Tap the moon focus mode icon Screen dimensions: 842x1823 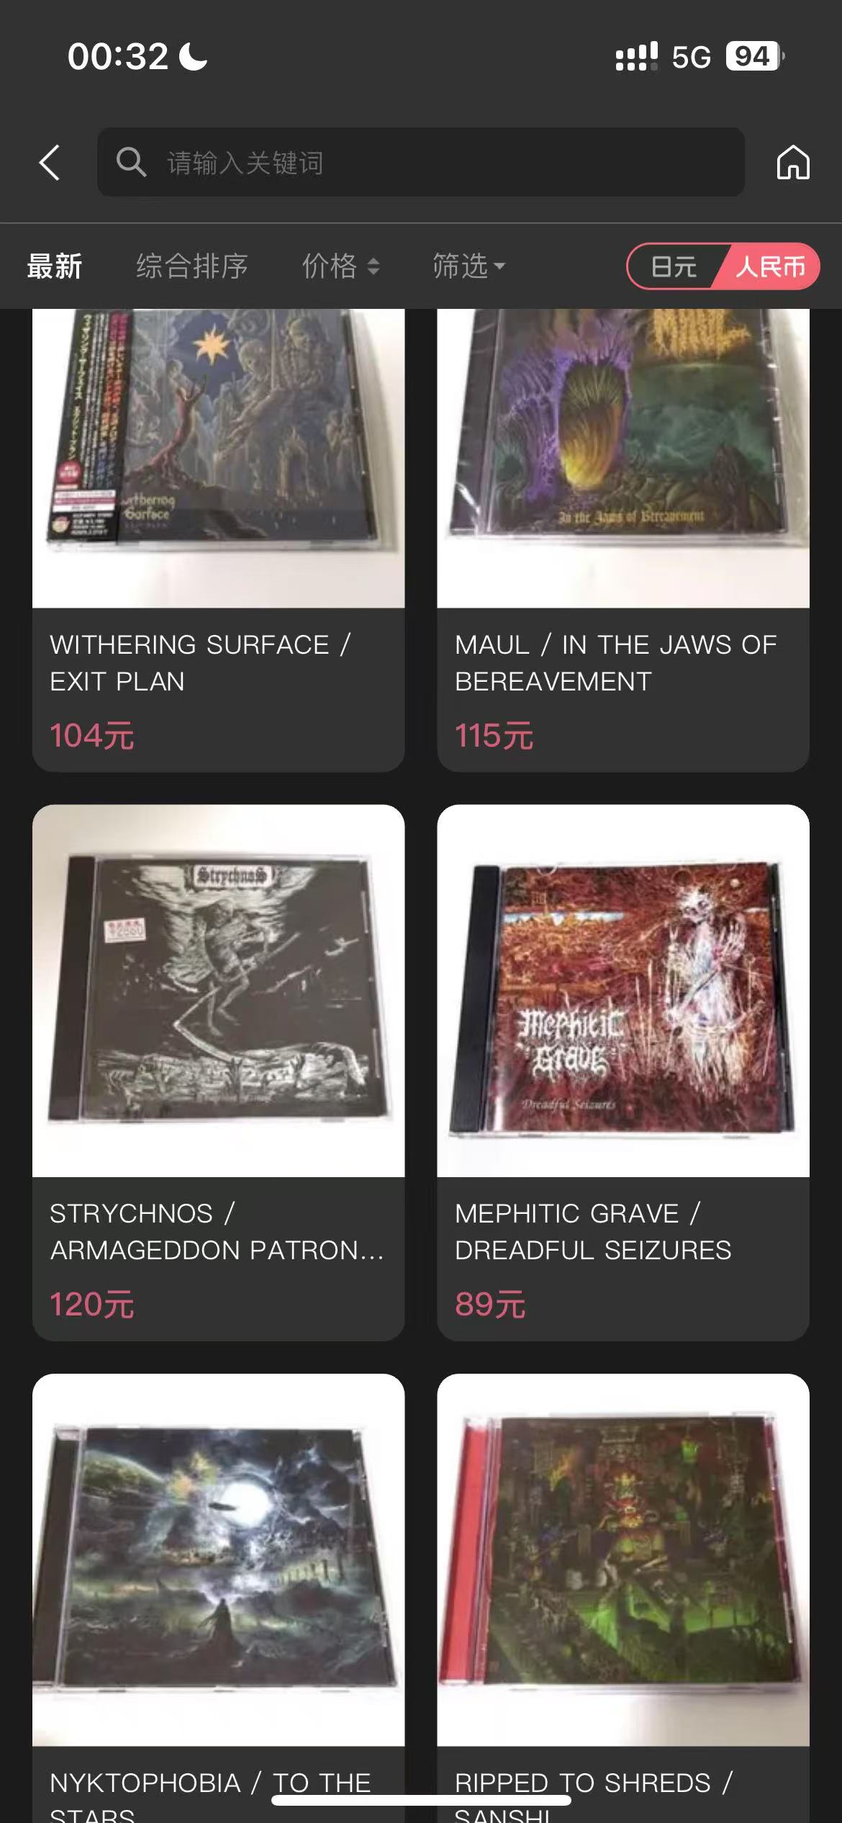point(193,56)
